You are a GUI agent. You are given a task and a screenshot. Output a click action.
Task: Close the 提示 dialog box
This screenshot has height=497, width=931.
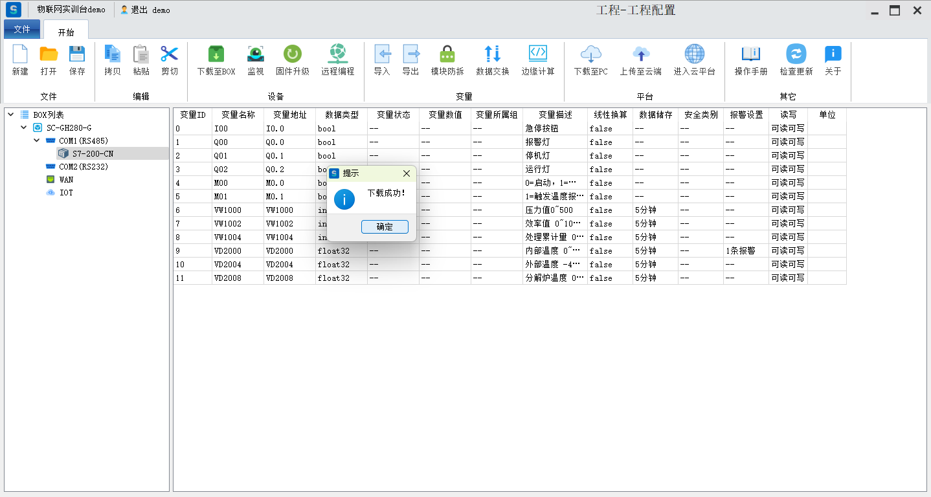click(x=407, y=173)
